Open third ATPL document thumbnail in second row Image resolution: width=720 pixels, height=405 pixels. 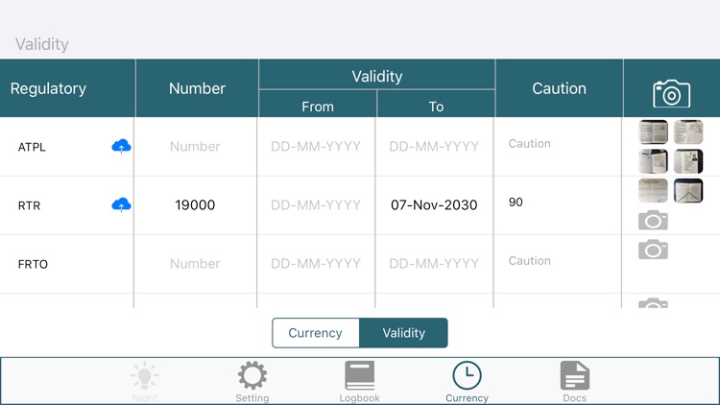pos(653,161)
